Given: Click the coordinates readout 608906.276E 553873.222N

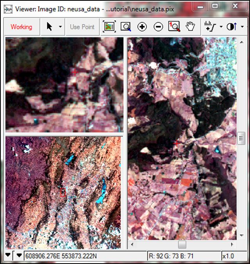Looking at the screenshot, I should pyautogui.click(x=61, y=256).
